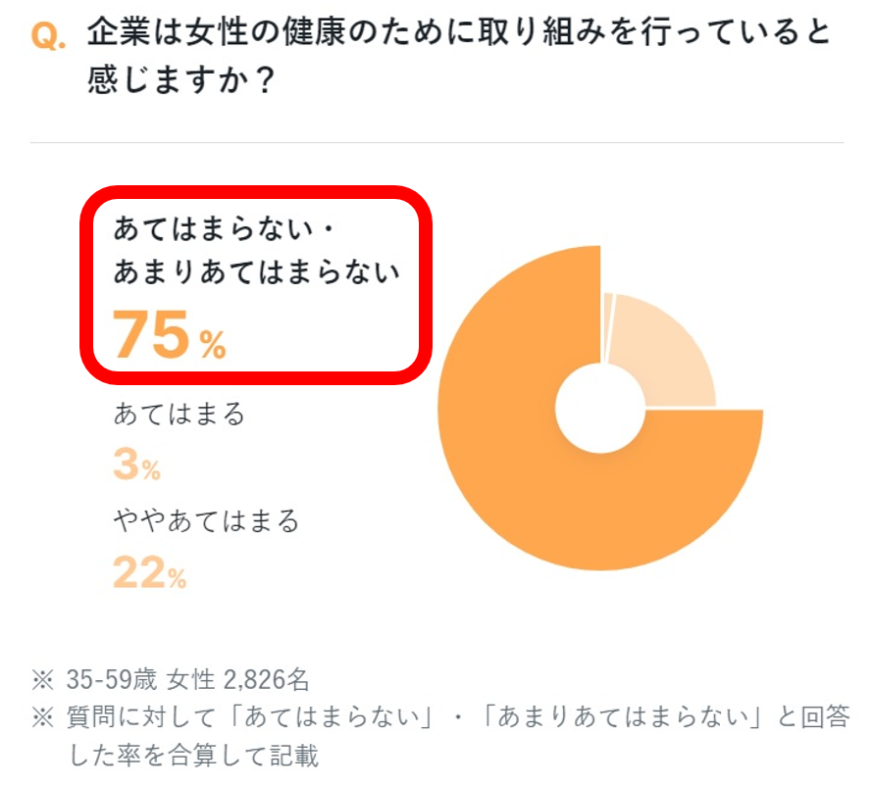873x785 pixels.
Task: Select the ややあてはまる legend label
Action: [206, 519]
